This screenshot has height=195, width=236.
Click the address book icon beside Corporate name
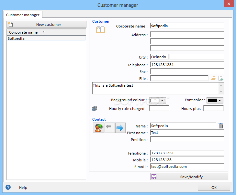(100, 29)
